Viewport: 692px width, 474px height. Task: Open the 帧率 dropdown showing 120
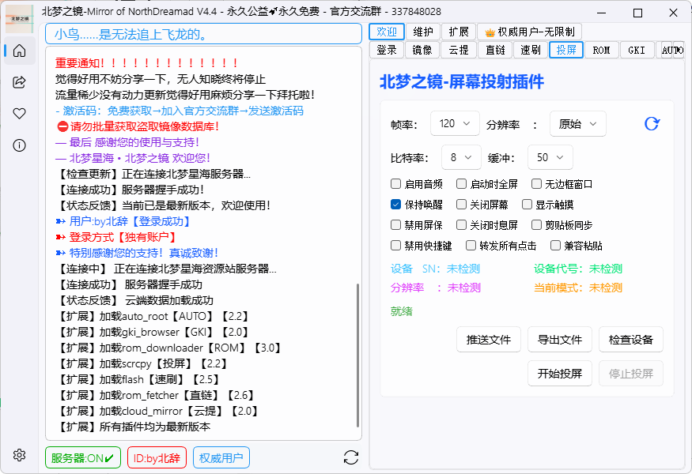(x=455, y=123)
